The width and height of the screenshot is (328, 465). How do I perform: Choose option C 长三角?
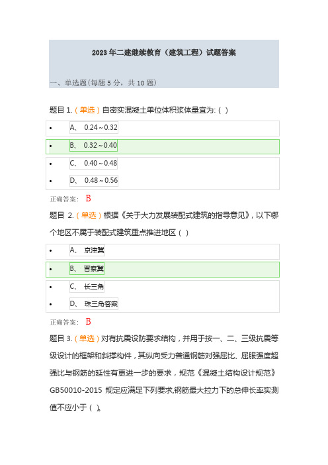[x=87, y=286]
